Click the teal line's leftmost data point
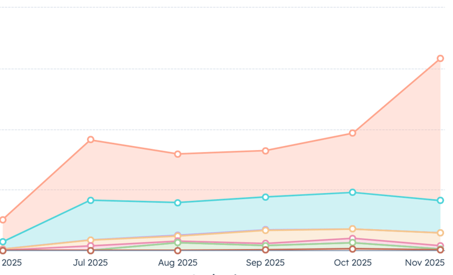The width and height of the screenshot is (453, 275). pyautogui.click(x=3, y=242)
